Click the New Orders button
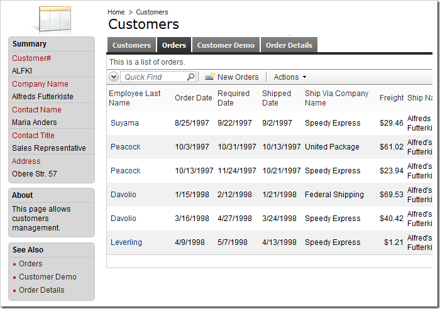 click(x=238, y=77)
